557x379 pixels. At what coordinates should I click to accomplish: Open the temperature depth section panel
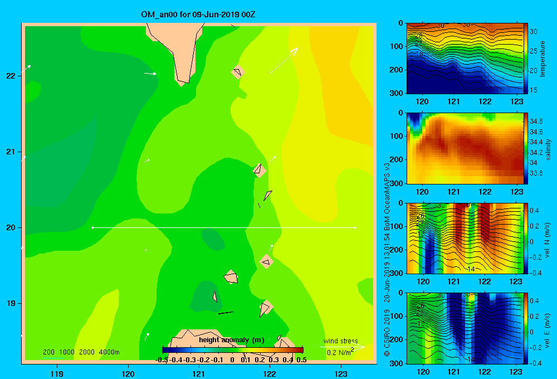(x=465, y=59)
